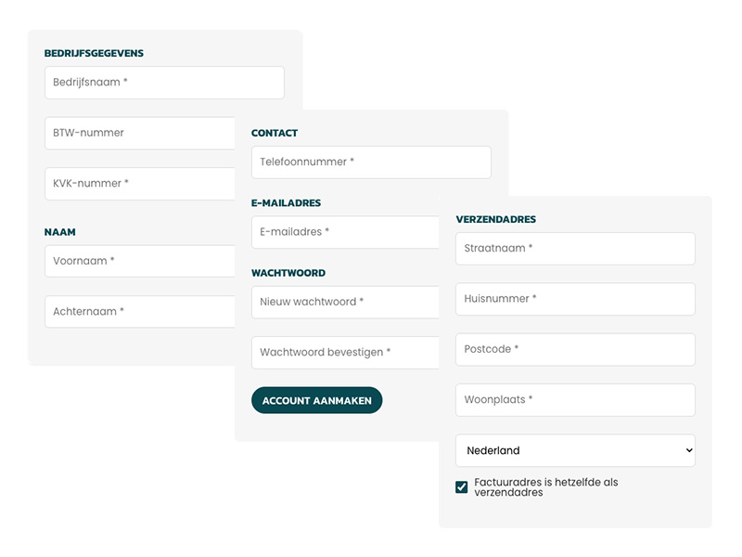Image resolution: width=742 pixels, height=557 pixels.
Task: Click the Straatnaam input field
Action: [575, 248]
